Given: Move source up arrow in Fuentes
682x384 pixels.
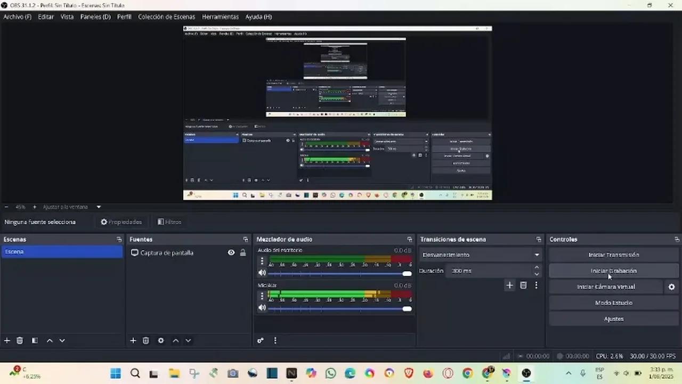Looking at the screenshot, I should tap(176, 341).
